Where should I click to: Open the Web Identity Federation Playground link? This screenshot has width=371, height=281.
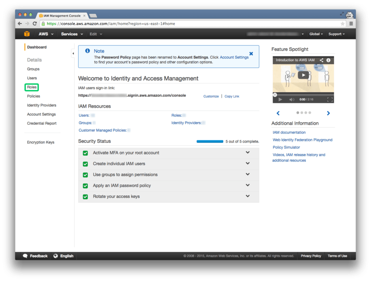(x=302, y=140)
